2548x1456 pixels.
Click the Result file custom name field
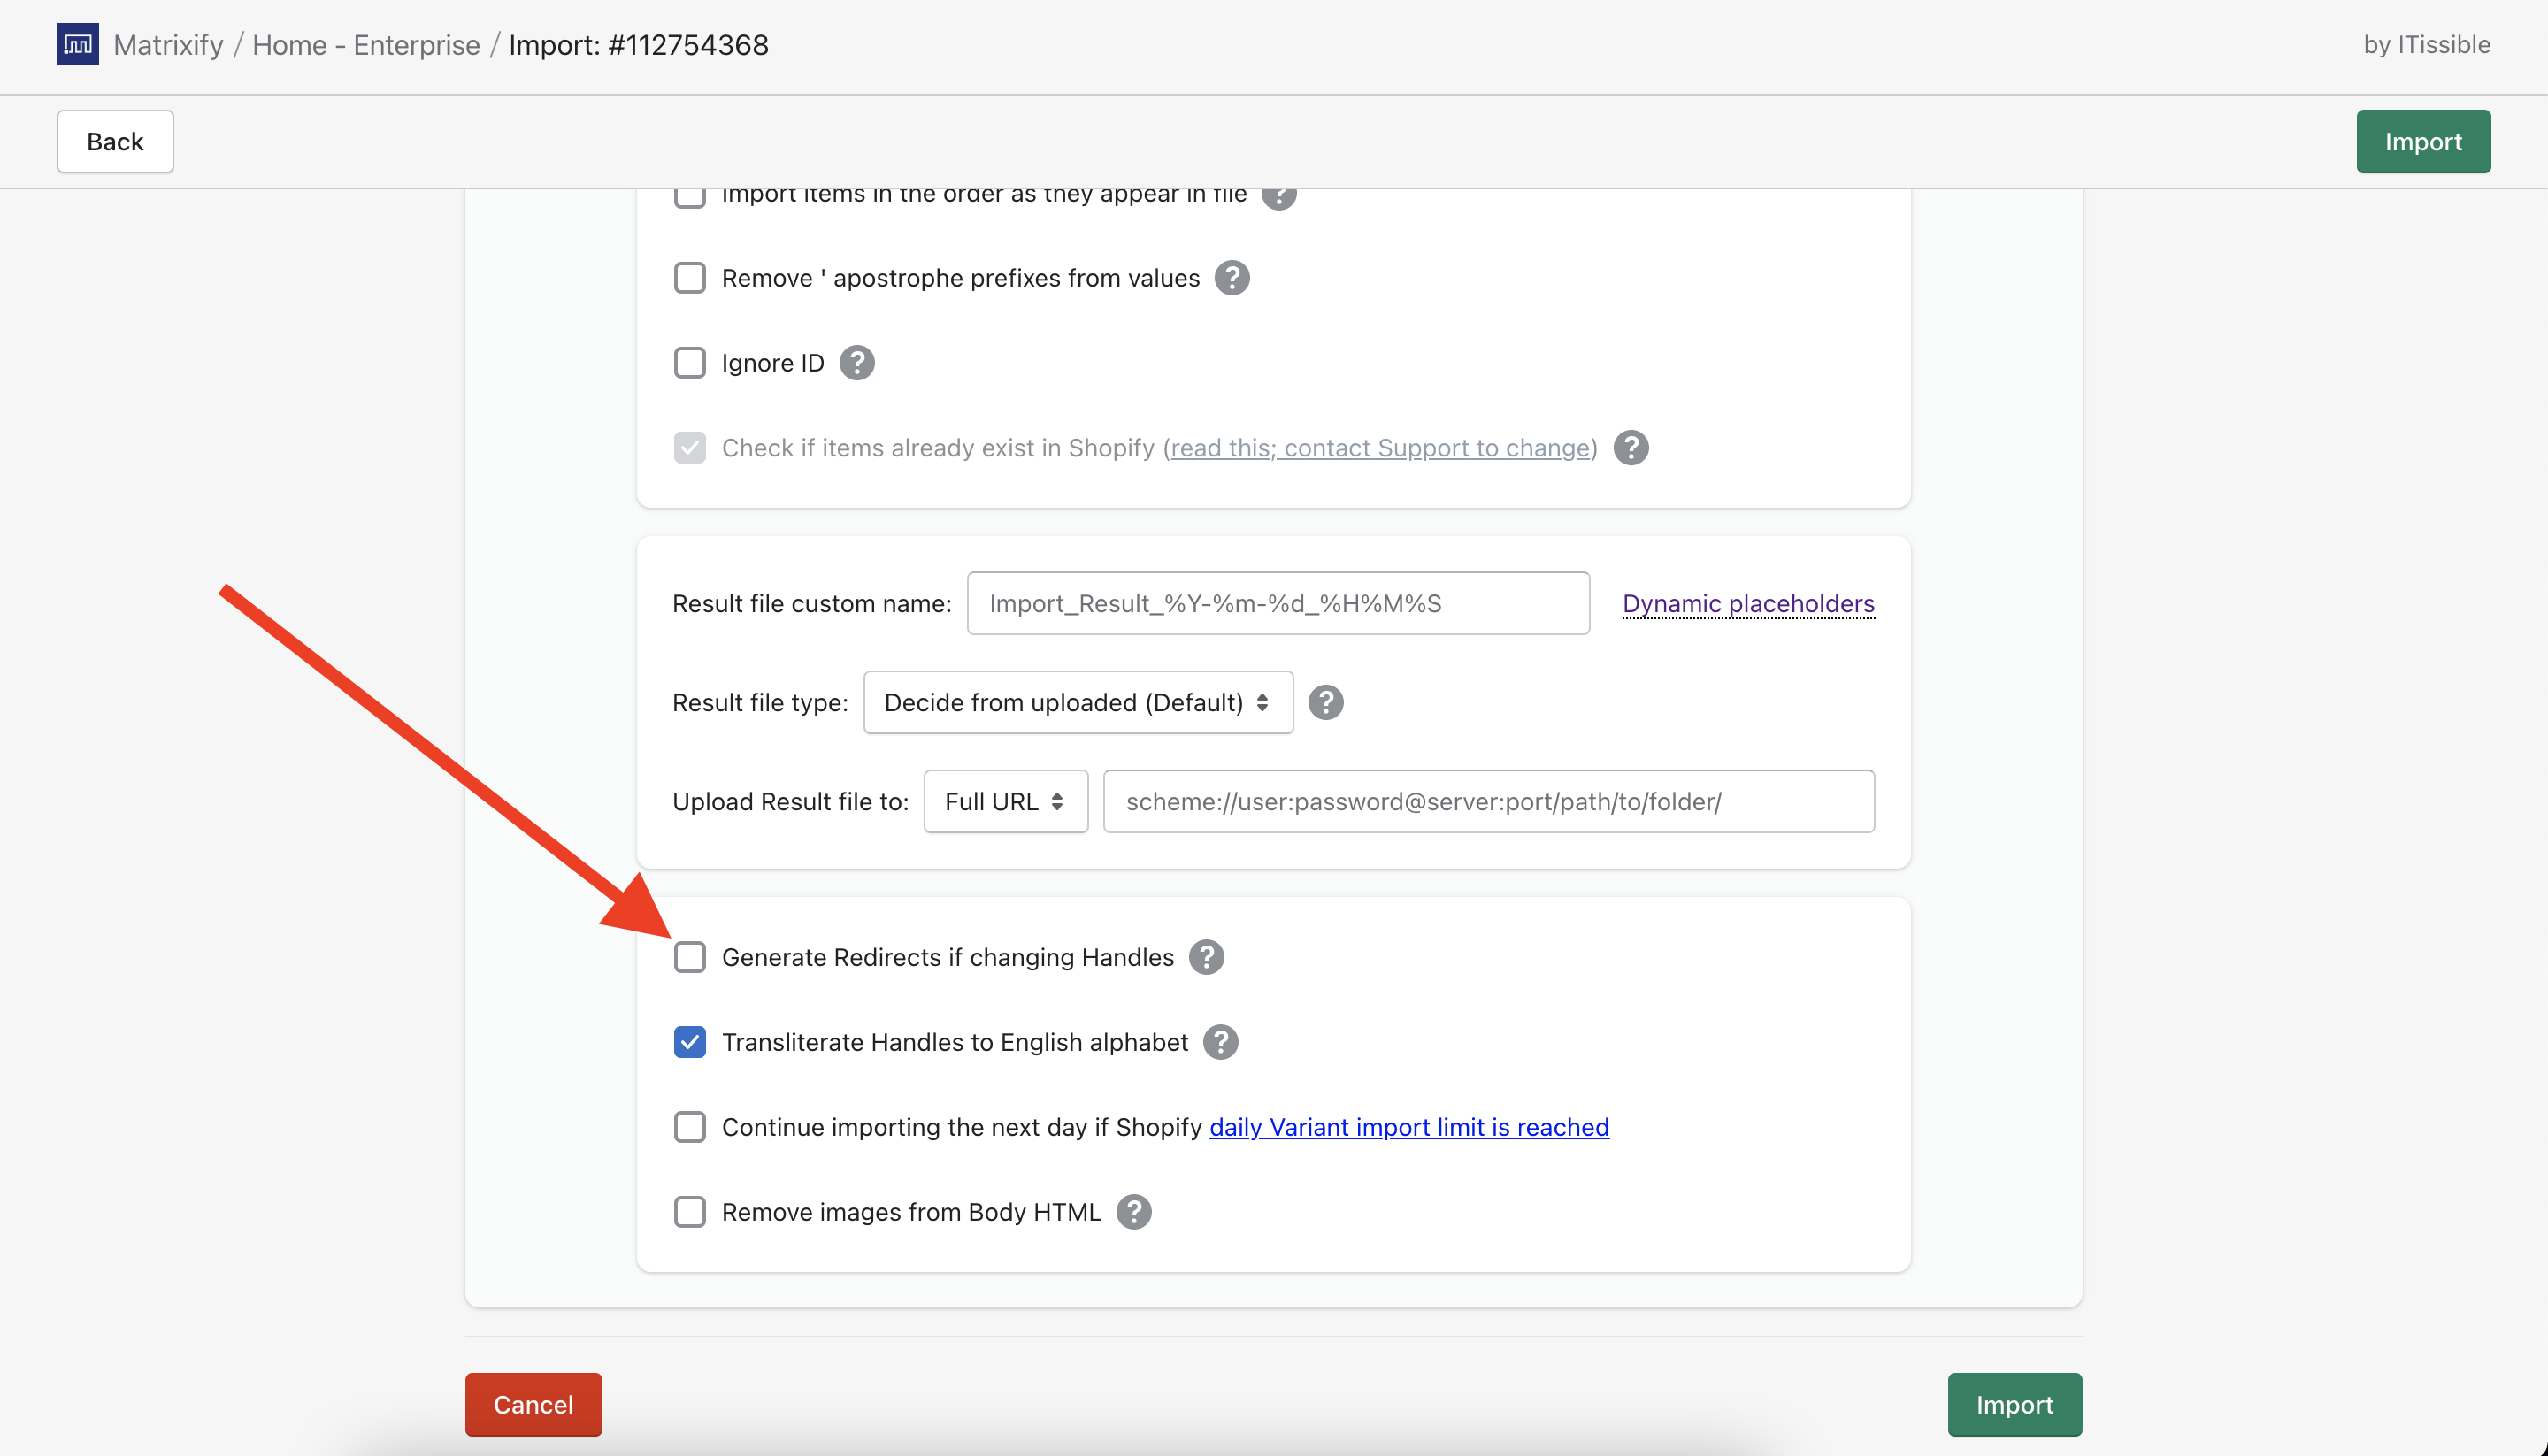click(x=1277, y=604)
